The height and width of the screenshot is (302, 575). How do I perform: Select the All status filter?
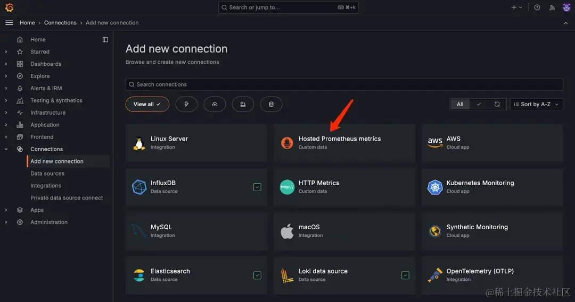coord(460,104)
